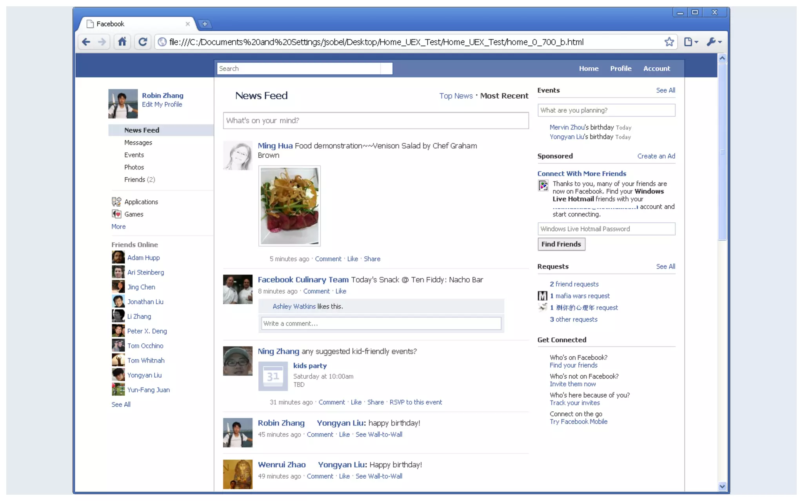The height and width of the screenshot is (501, 803).
Task: Bookmark page with the star icon
Action: (x=669, y=42)
